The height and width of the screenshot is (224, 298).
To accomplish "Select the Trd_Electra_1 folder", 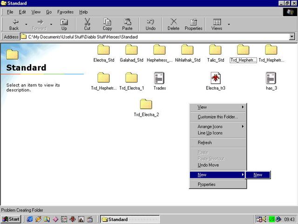I will (131, 81).
